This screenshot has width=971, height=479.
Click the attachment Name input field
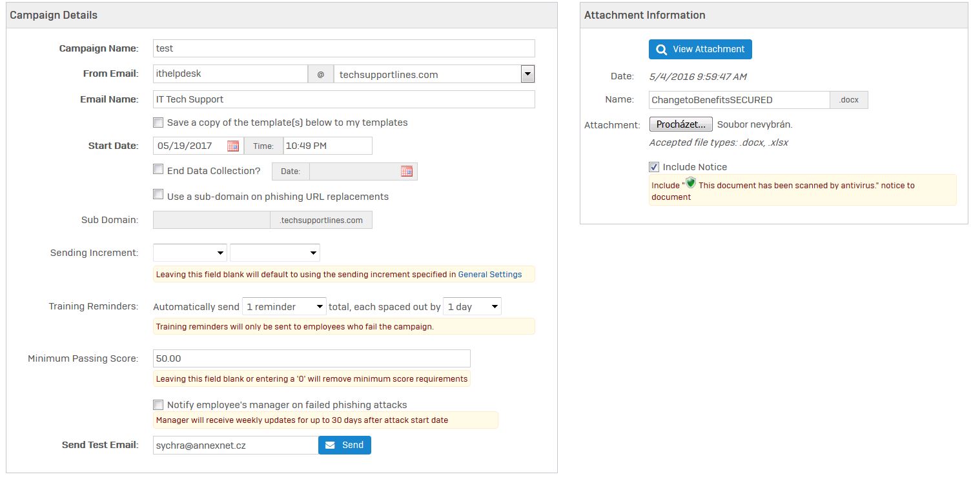click(739, 100)
